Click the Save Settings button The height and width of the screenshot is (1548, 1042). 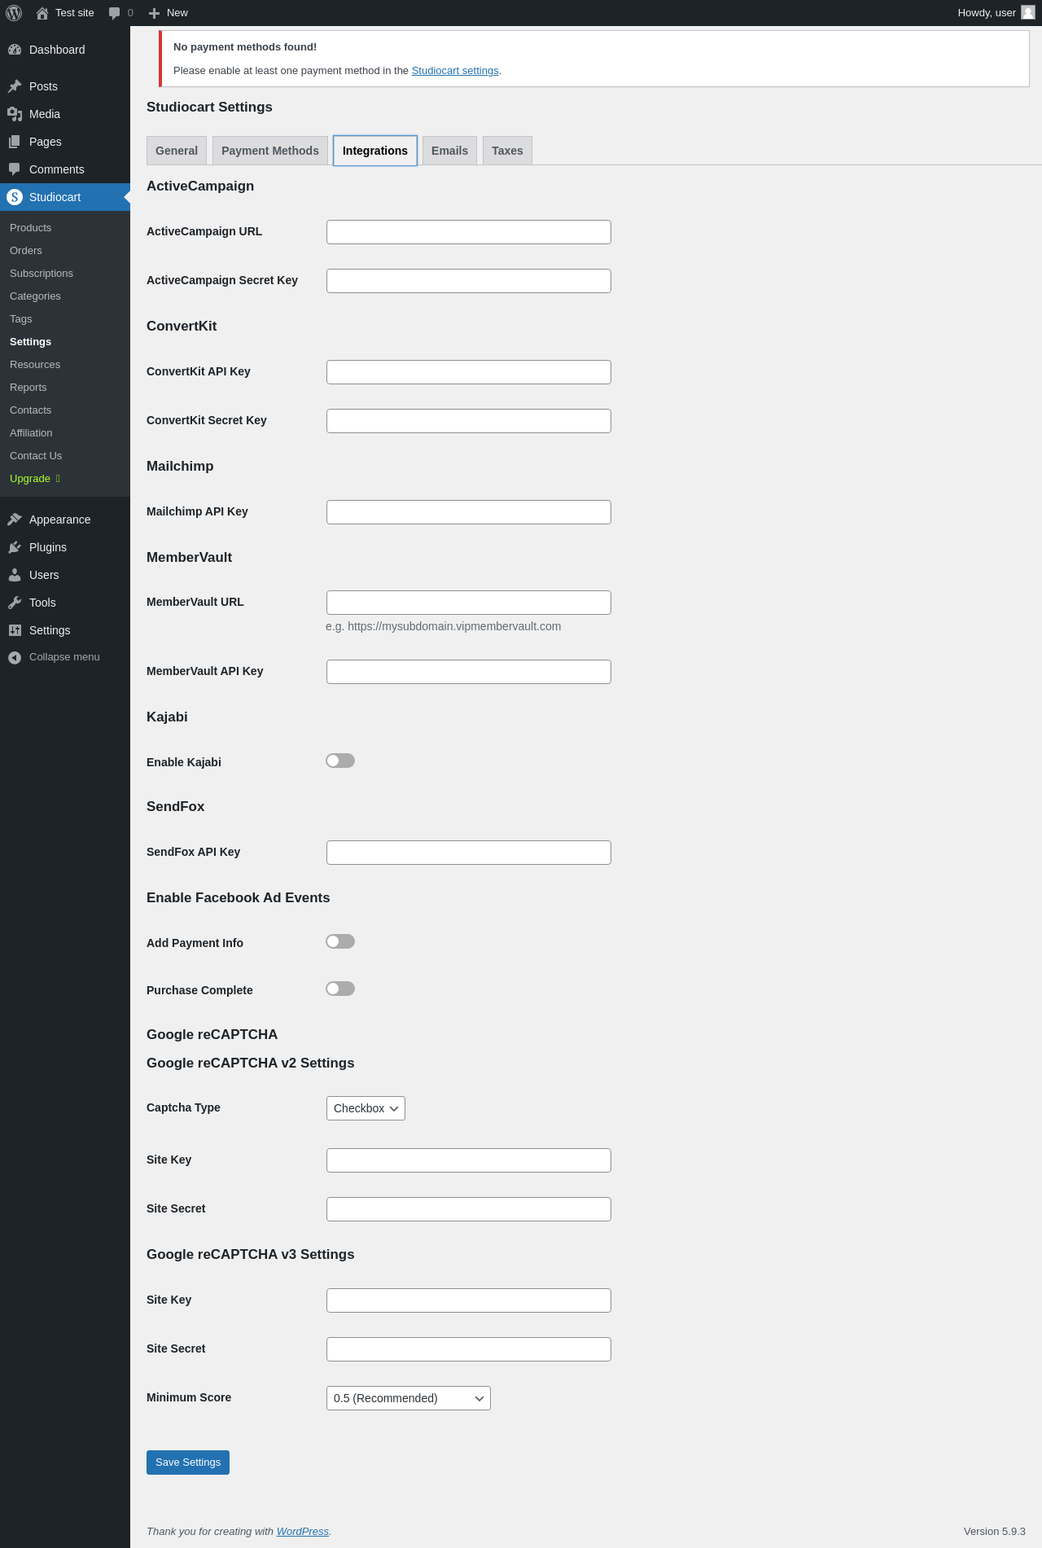click(x=188, y=1462)
